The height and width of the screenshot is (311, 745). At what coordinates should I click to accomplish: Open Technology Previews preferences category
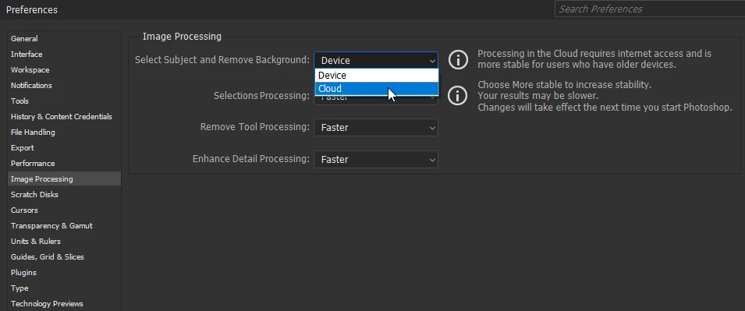(x=47, y=304)
